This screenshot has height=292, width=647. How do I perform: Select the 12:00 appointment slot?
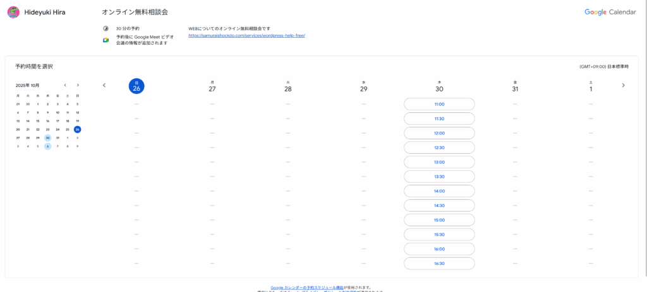439,133
